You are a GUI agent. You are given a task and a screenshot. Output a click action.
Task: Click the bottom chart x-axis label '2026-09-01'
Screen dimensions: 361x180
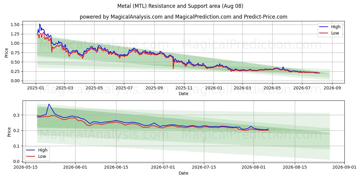click(x=345, y=167)
